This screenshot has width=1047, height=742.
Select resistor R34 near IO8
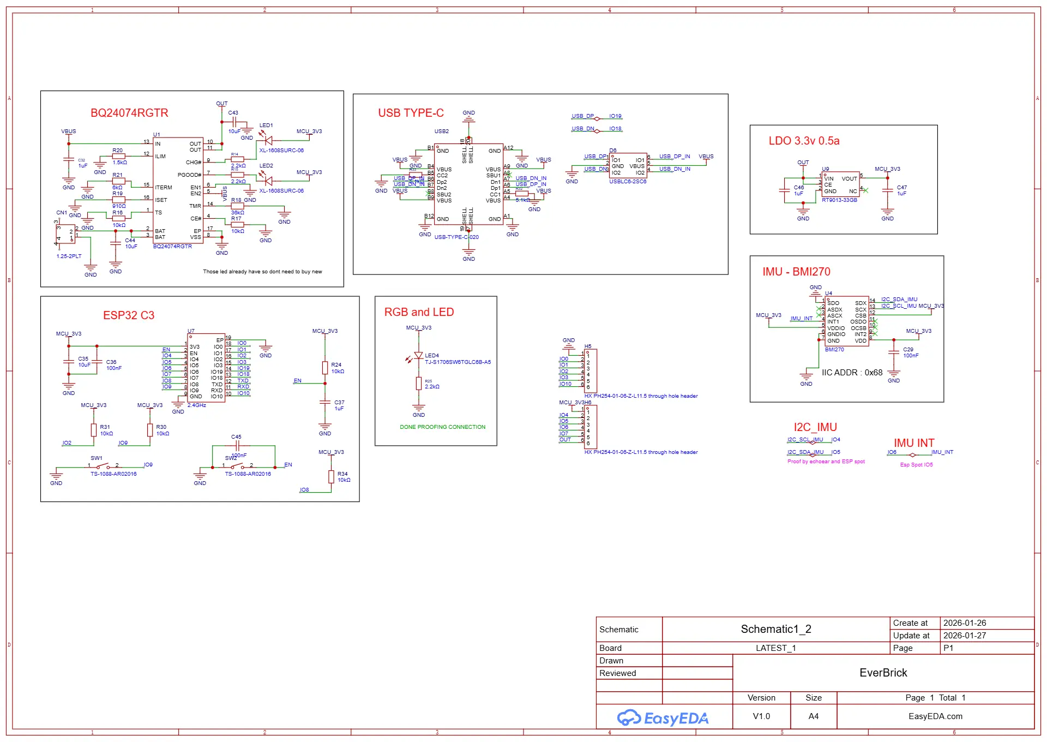click(x=331, y=477)
